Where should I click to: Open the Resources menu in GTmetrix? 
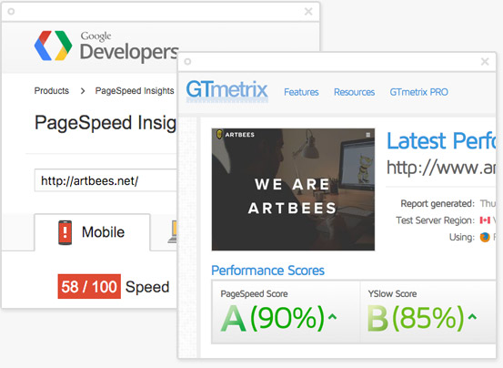pos(354,92)
